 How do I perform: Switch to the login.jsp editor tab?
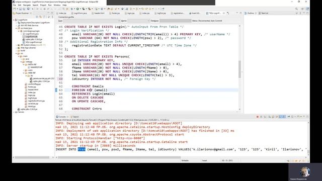(130, 13)
